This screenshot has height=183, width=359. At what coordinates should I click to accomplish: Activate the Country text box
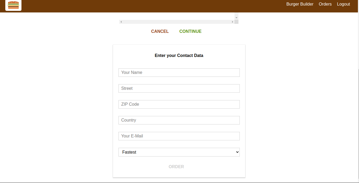[x=179, y=120]
